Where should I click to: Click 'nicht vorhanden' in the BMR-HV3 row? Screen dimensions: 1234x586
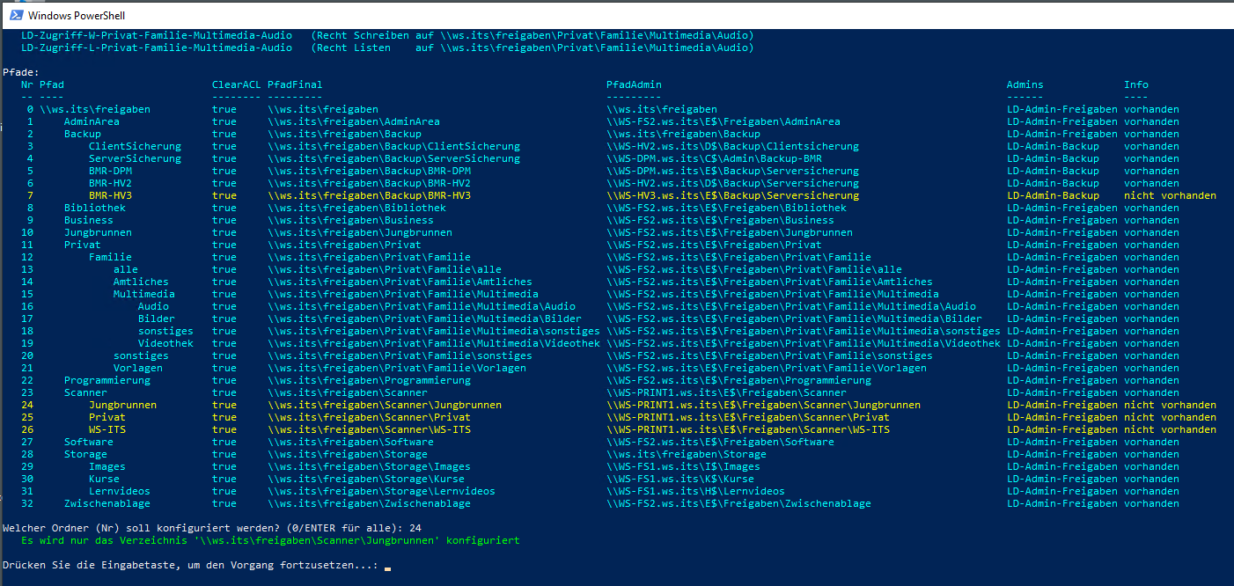(1170, 195)
